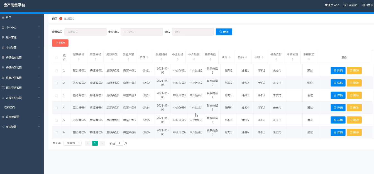Expand the 个人中心 menu chevron
Viewport: 374px width, 174px height.
click(39, 27)
